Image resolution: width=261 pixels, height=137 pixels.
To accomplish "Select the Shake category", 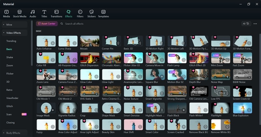I will pyautogui.click(x=10, y=57).
